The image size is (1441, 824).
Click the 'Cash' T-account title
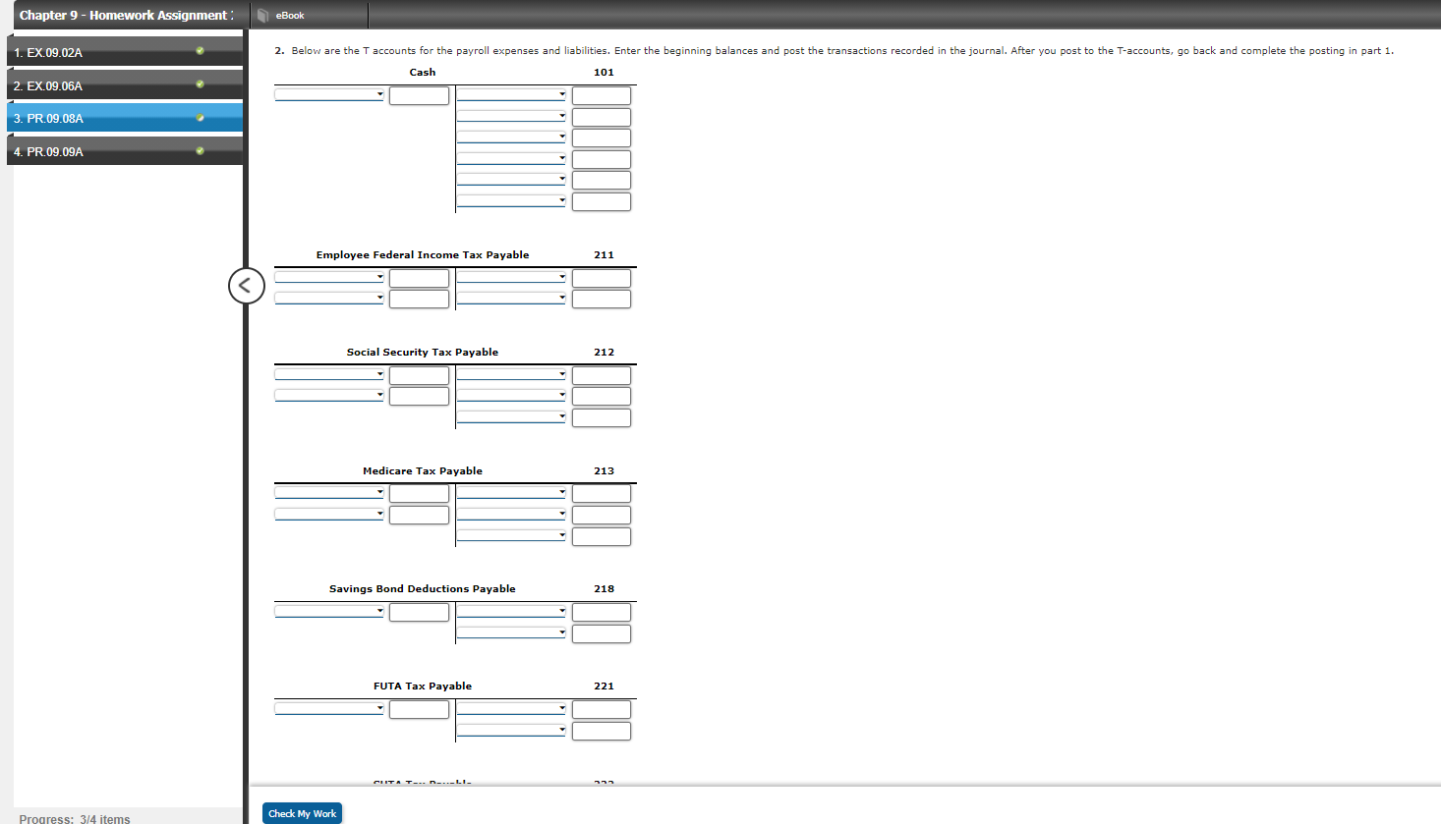pyautogui.click(x=423, y=73)
